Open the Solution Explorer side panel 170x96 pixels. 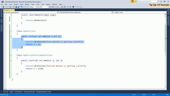click(168, 21)
